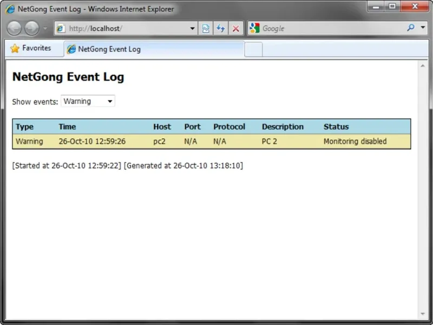Click the browser Forward arrow button
The width and height of the screenshot is (433, 325).
pos(32,28)
